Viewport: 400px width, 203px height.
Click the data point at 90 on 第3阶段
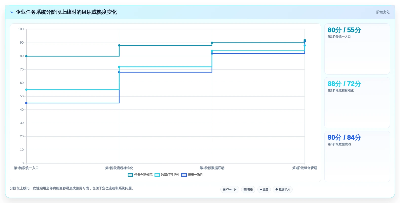point(212,43)
